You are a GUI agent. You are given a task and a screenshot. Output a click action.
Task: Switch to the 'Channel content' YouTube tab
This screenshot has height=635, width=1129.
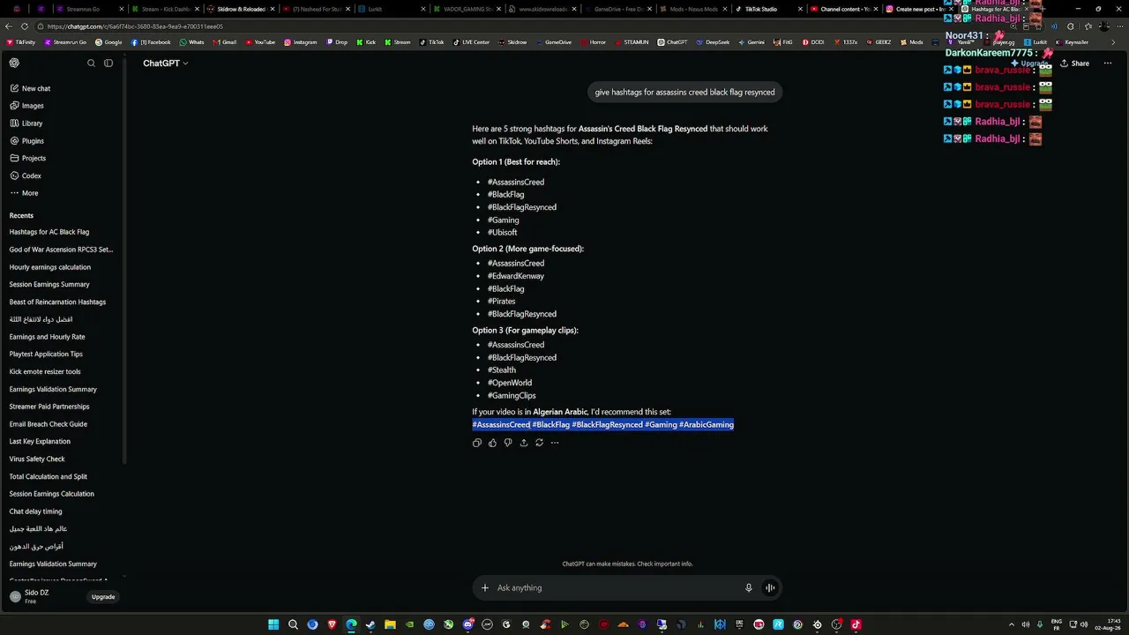coord(844,9)
